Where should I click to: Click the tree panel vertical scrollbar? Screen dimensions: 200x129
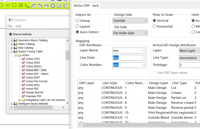67,55
